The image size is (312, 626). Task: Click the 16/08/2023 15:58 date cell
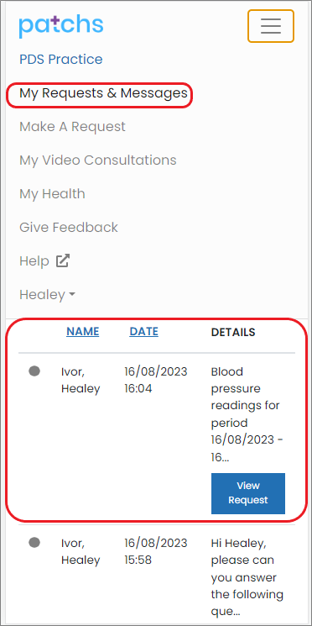tap(156, 551)
